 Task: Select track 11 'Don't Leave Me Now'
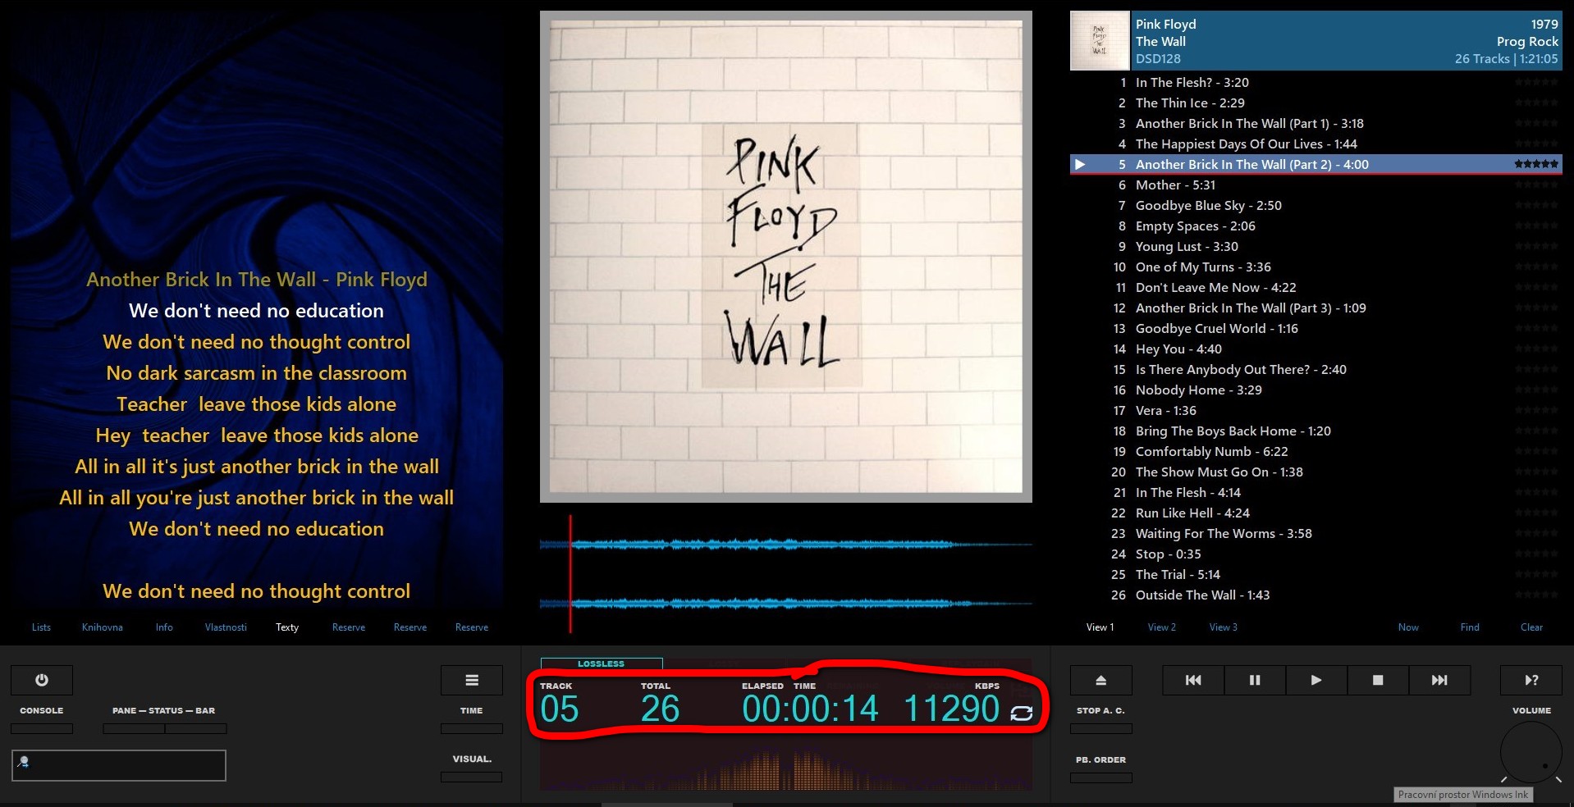tap(1315, 287)
